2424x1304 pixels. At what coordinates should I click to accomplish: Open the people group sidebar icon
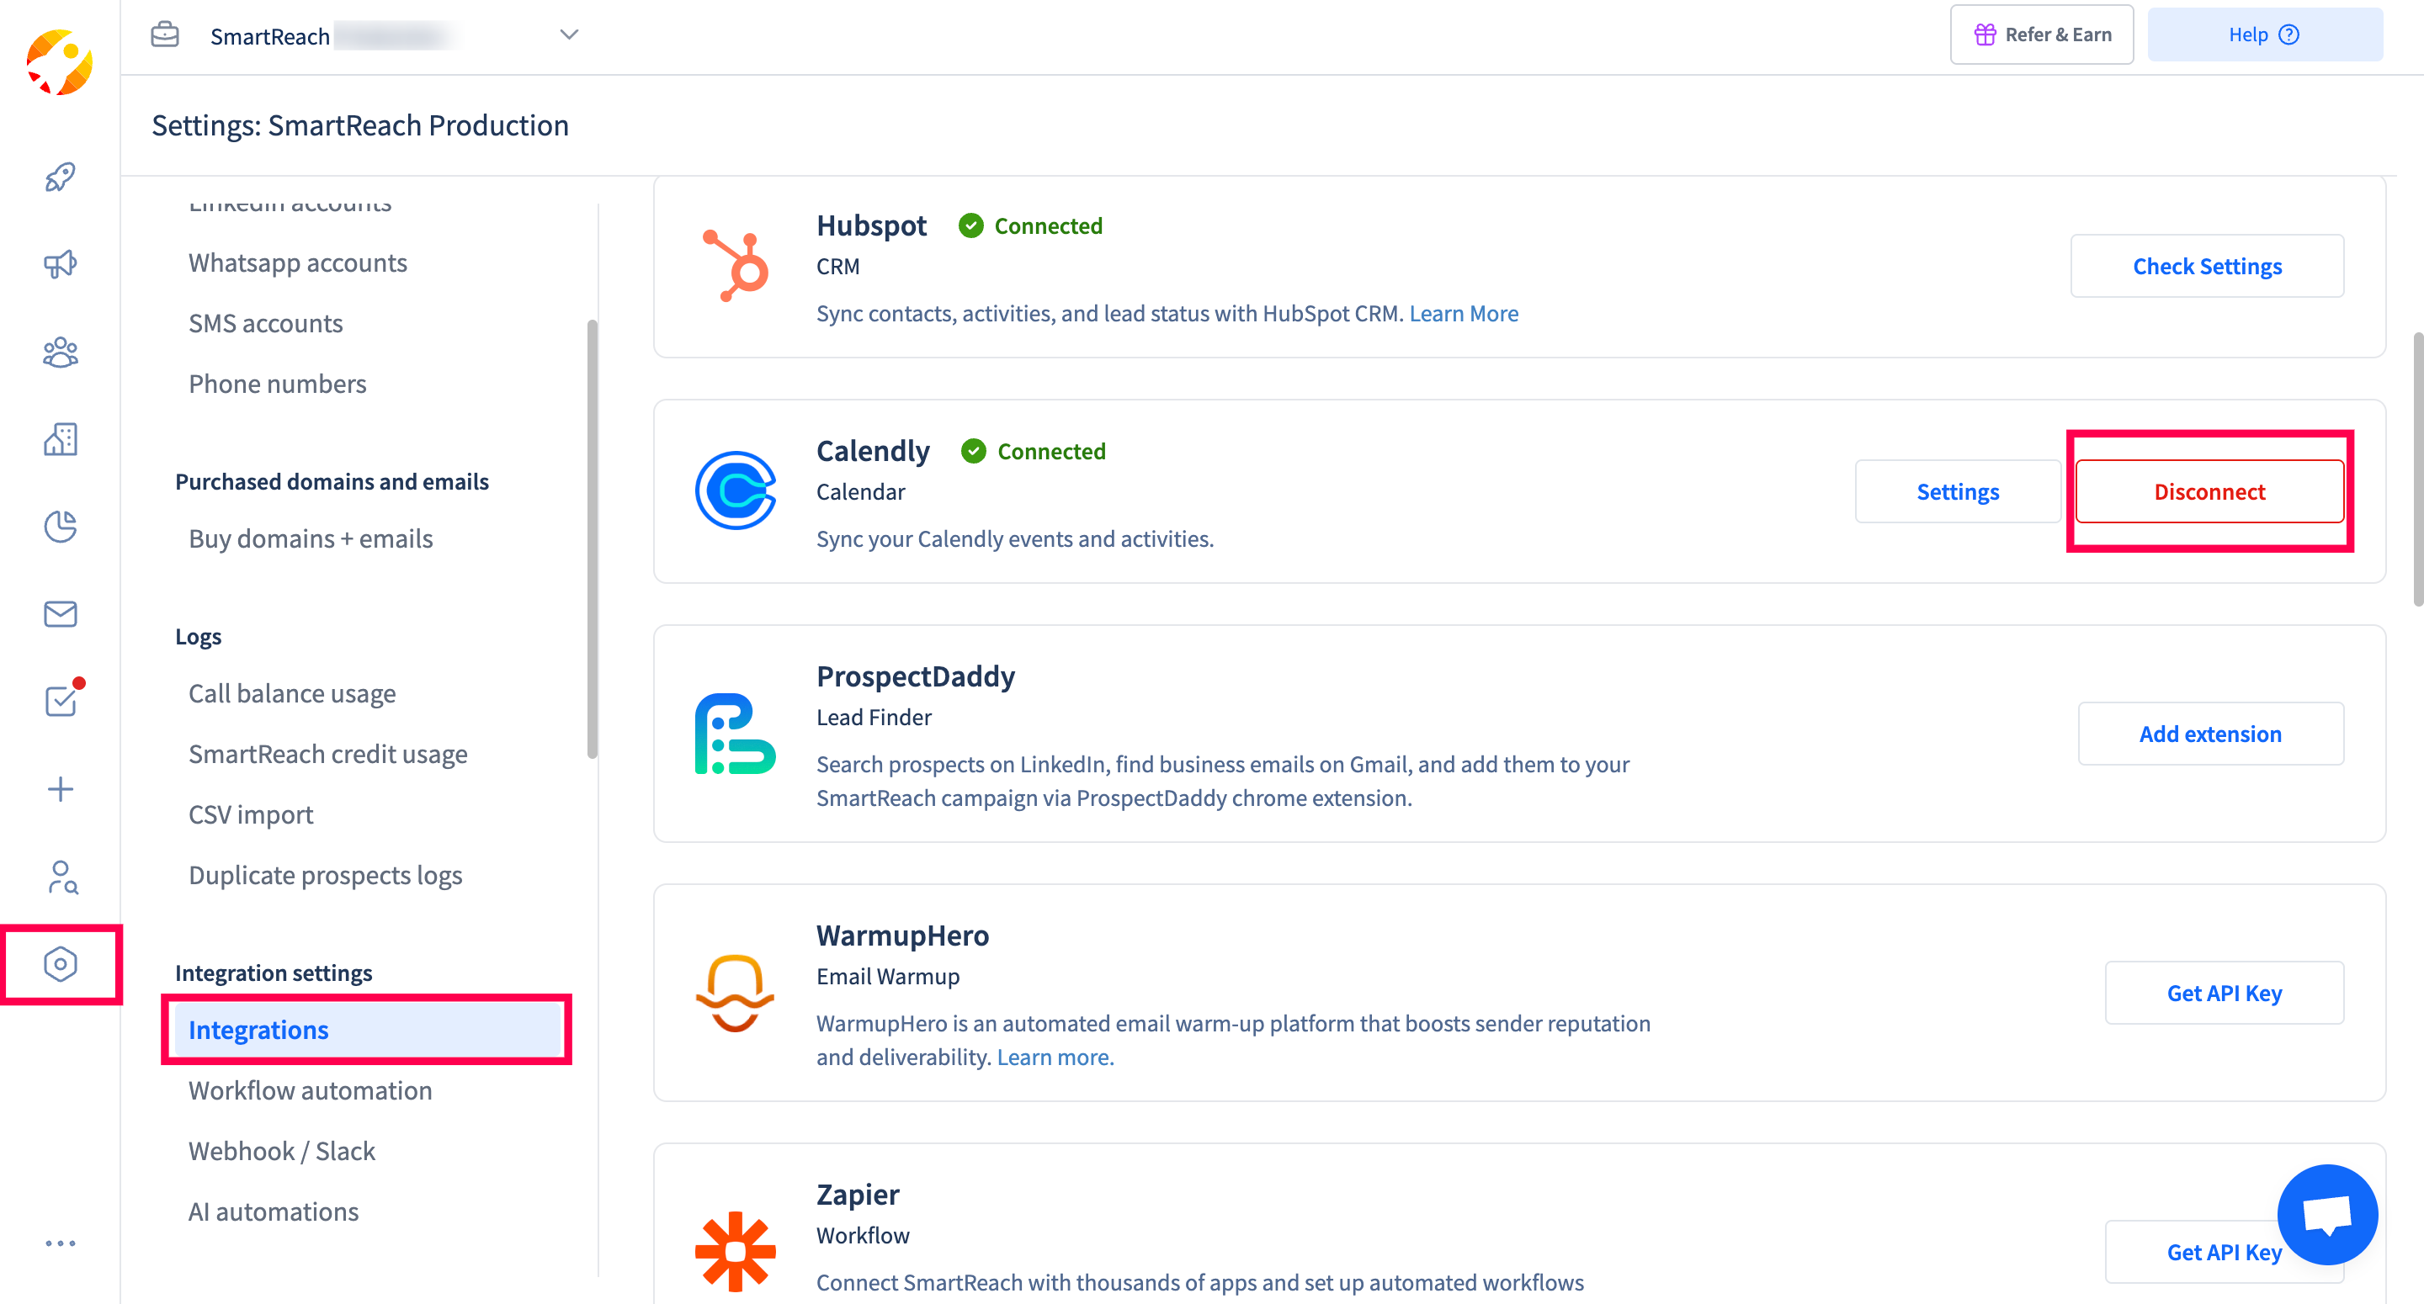[x=61, y=352]
